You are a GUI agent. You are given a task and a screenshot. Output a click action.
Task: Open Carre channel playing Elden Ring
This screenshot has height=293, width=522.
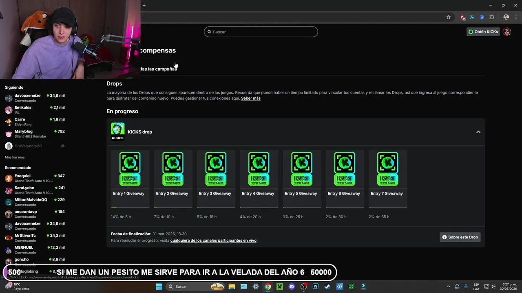pos(35,122)
